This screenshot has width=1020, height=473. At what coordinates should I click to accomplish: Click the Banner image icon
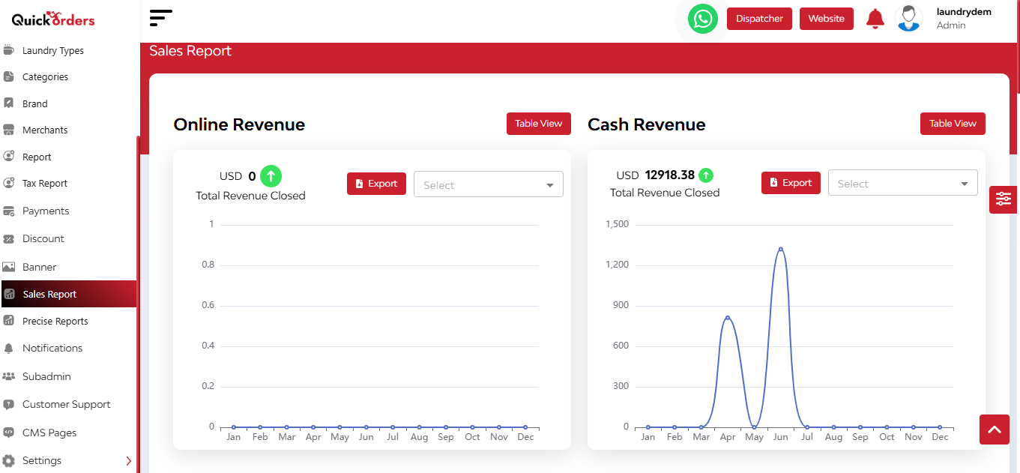[x=9, y=267]
